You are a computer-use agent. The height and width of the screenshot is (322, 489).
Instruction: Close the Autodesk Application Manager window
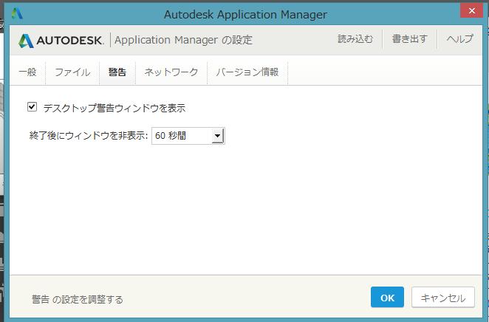coord(471,11)
